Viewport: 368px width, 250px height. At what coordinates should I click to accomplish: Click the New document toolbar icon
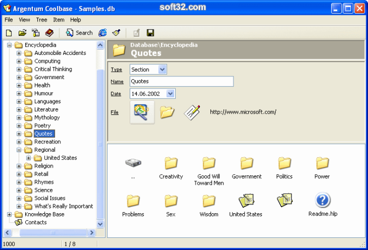[x=9, y=33]
